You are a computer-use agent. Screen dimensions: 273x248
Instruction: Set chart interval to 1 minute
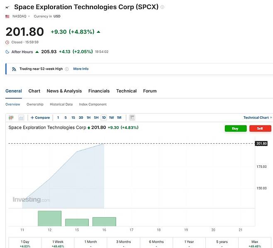[58, 118]
